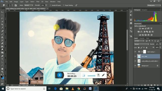Add a layer mask to the layer

(x=145, y=85)
